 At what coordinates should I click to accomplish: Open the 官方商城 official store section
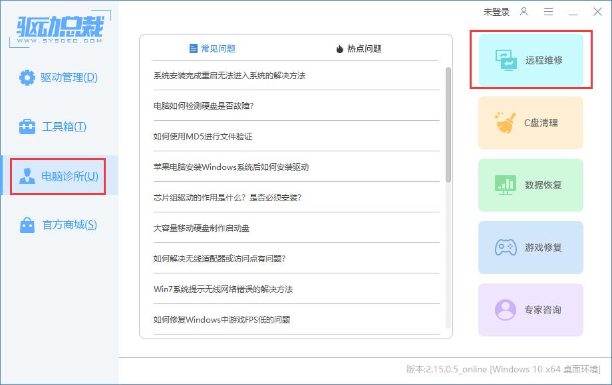59,224
